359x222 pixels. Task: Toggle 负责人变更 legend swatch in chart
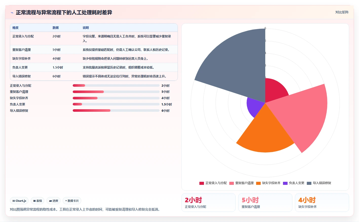[x=285, y=183]
